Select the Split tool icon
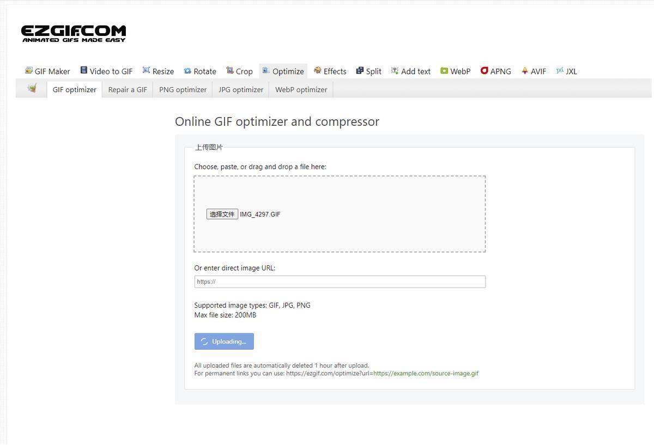The height and width of the screenshot is (445, 654). tap(360, 71)
